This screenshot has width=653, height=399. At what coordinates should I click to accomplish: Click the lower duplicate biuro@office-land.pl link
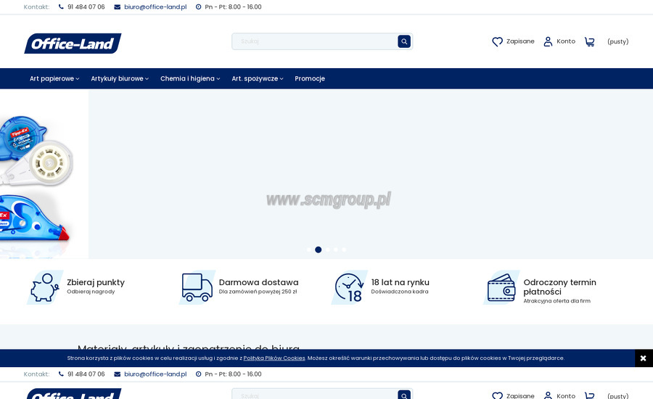coord(155,374)
